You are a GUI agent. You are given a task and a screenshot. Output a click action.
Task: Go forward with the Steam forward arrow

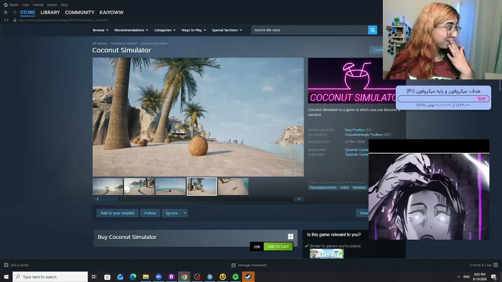coord(14,13)
